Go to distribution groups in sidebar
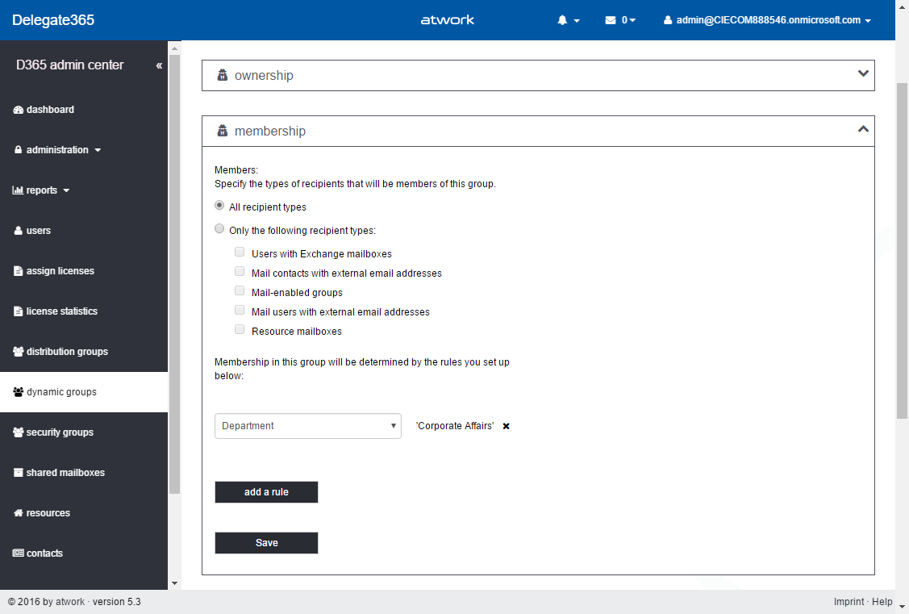 click(66, 352)
